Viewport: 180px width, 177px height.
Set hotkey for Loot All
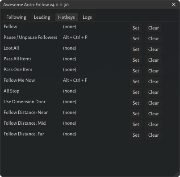coord(136,49)
